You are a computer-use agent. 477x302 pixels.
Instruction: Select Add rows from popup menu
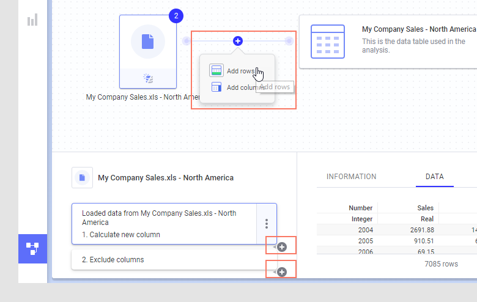tap(240, 71)
